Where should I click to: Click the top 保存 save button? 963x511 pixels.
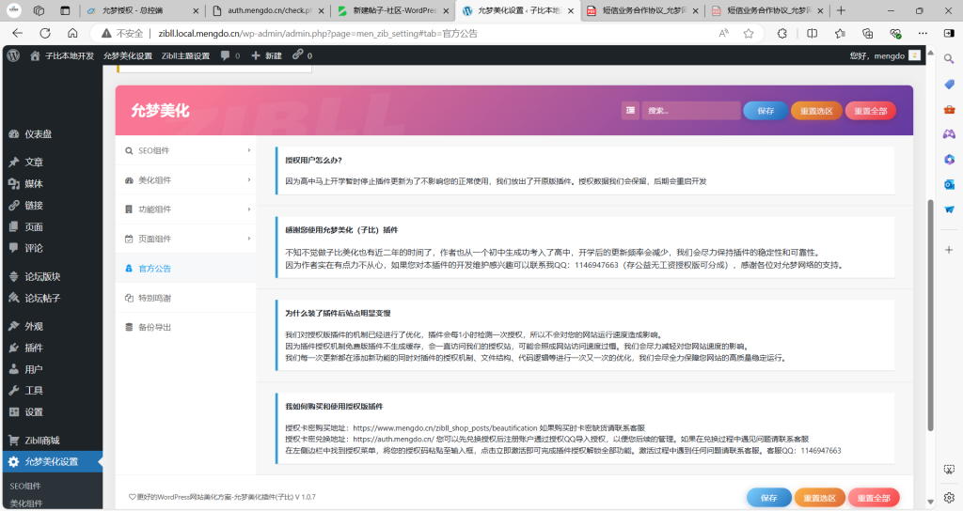[765, 111]
